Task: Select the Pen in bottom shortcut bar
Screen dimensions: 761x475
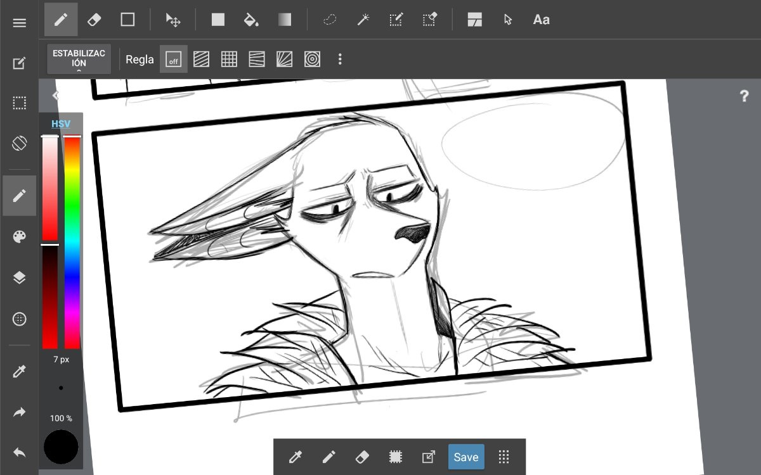Action: point(328,457)
